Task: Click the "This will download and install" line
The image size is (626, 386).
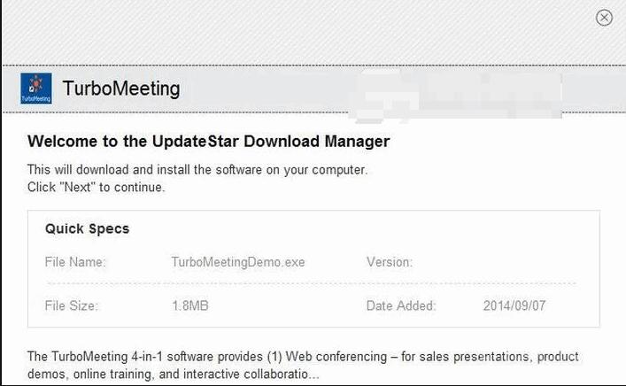Action: pyautogui.click(x=197, y=169)
